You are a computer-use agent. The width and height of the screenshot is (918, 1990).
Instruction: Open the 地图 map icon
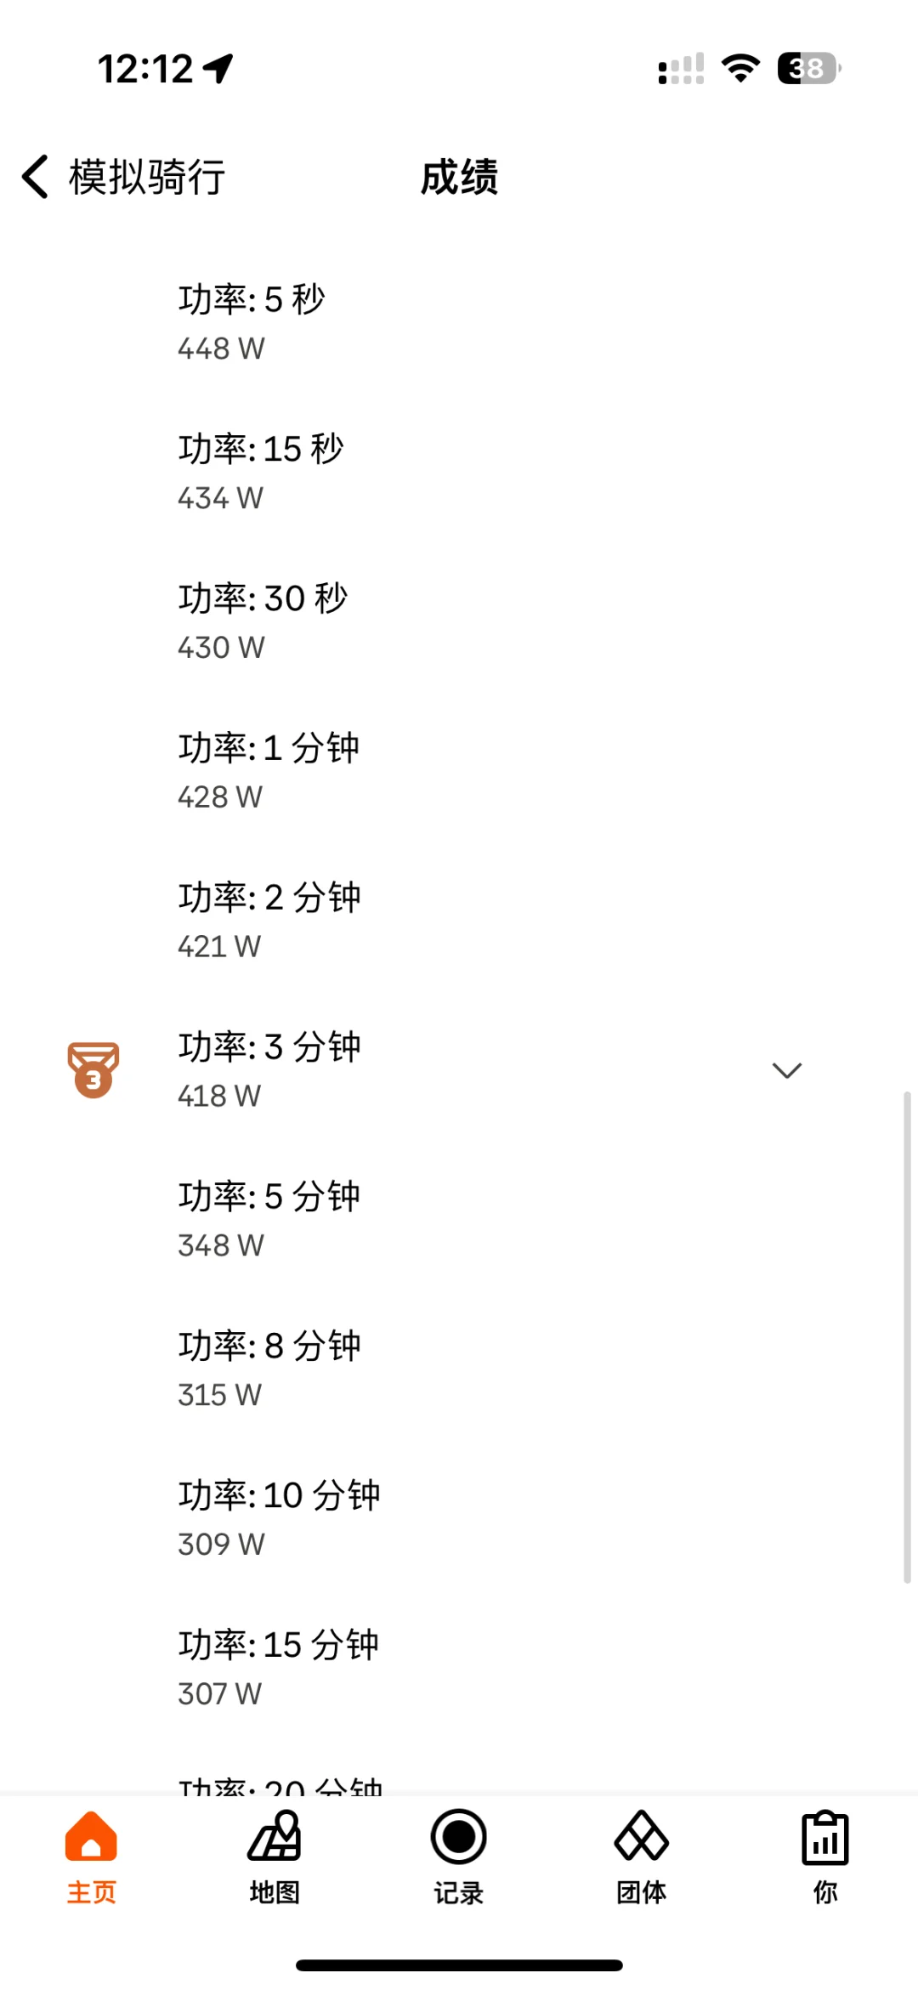click(275, 1836)
